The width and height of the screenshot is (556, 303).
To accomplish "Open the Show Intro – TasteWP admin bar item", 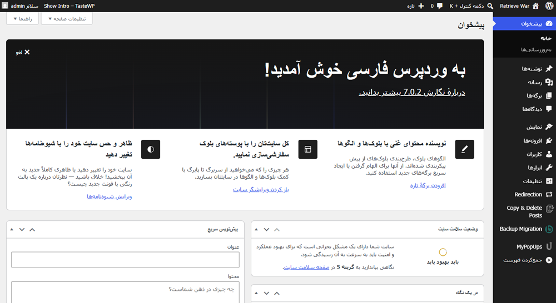I will point(69,6).
